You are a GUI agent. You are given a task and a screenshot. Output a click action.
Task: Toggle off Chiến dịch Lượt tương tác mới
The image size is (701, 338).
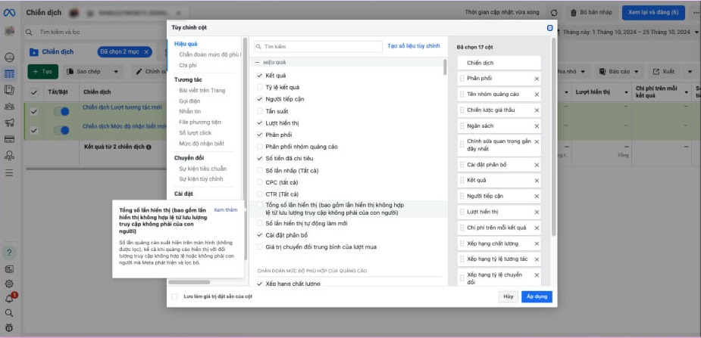pos(61,111)
